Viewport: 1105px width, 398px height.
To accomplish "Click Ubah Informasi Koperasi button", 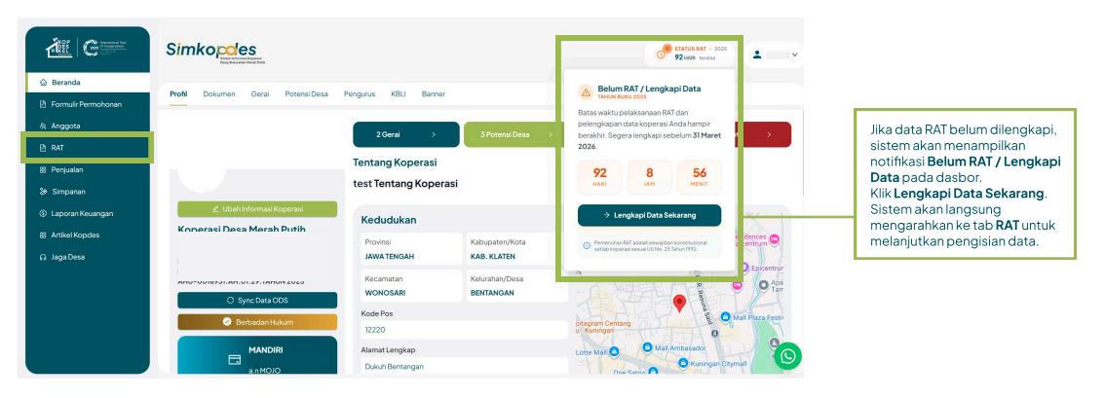I will 257,209.
